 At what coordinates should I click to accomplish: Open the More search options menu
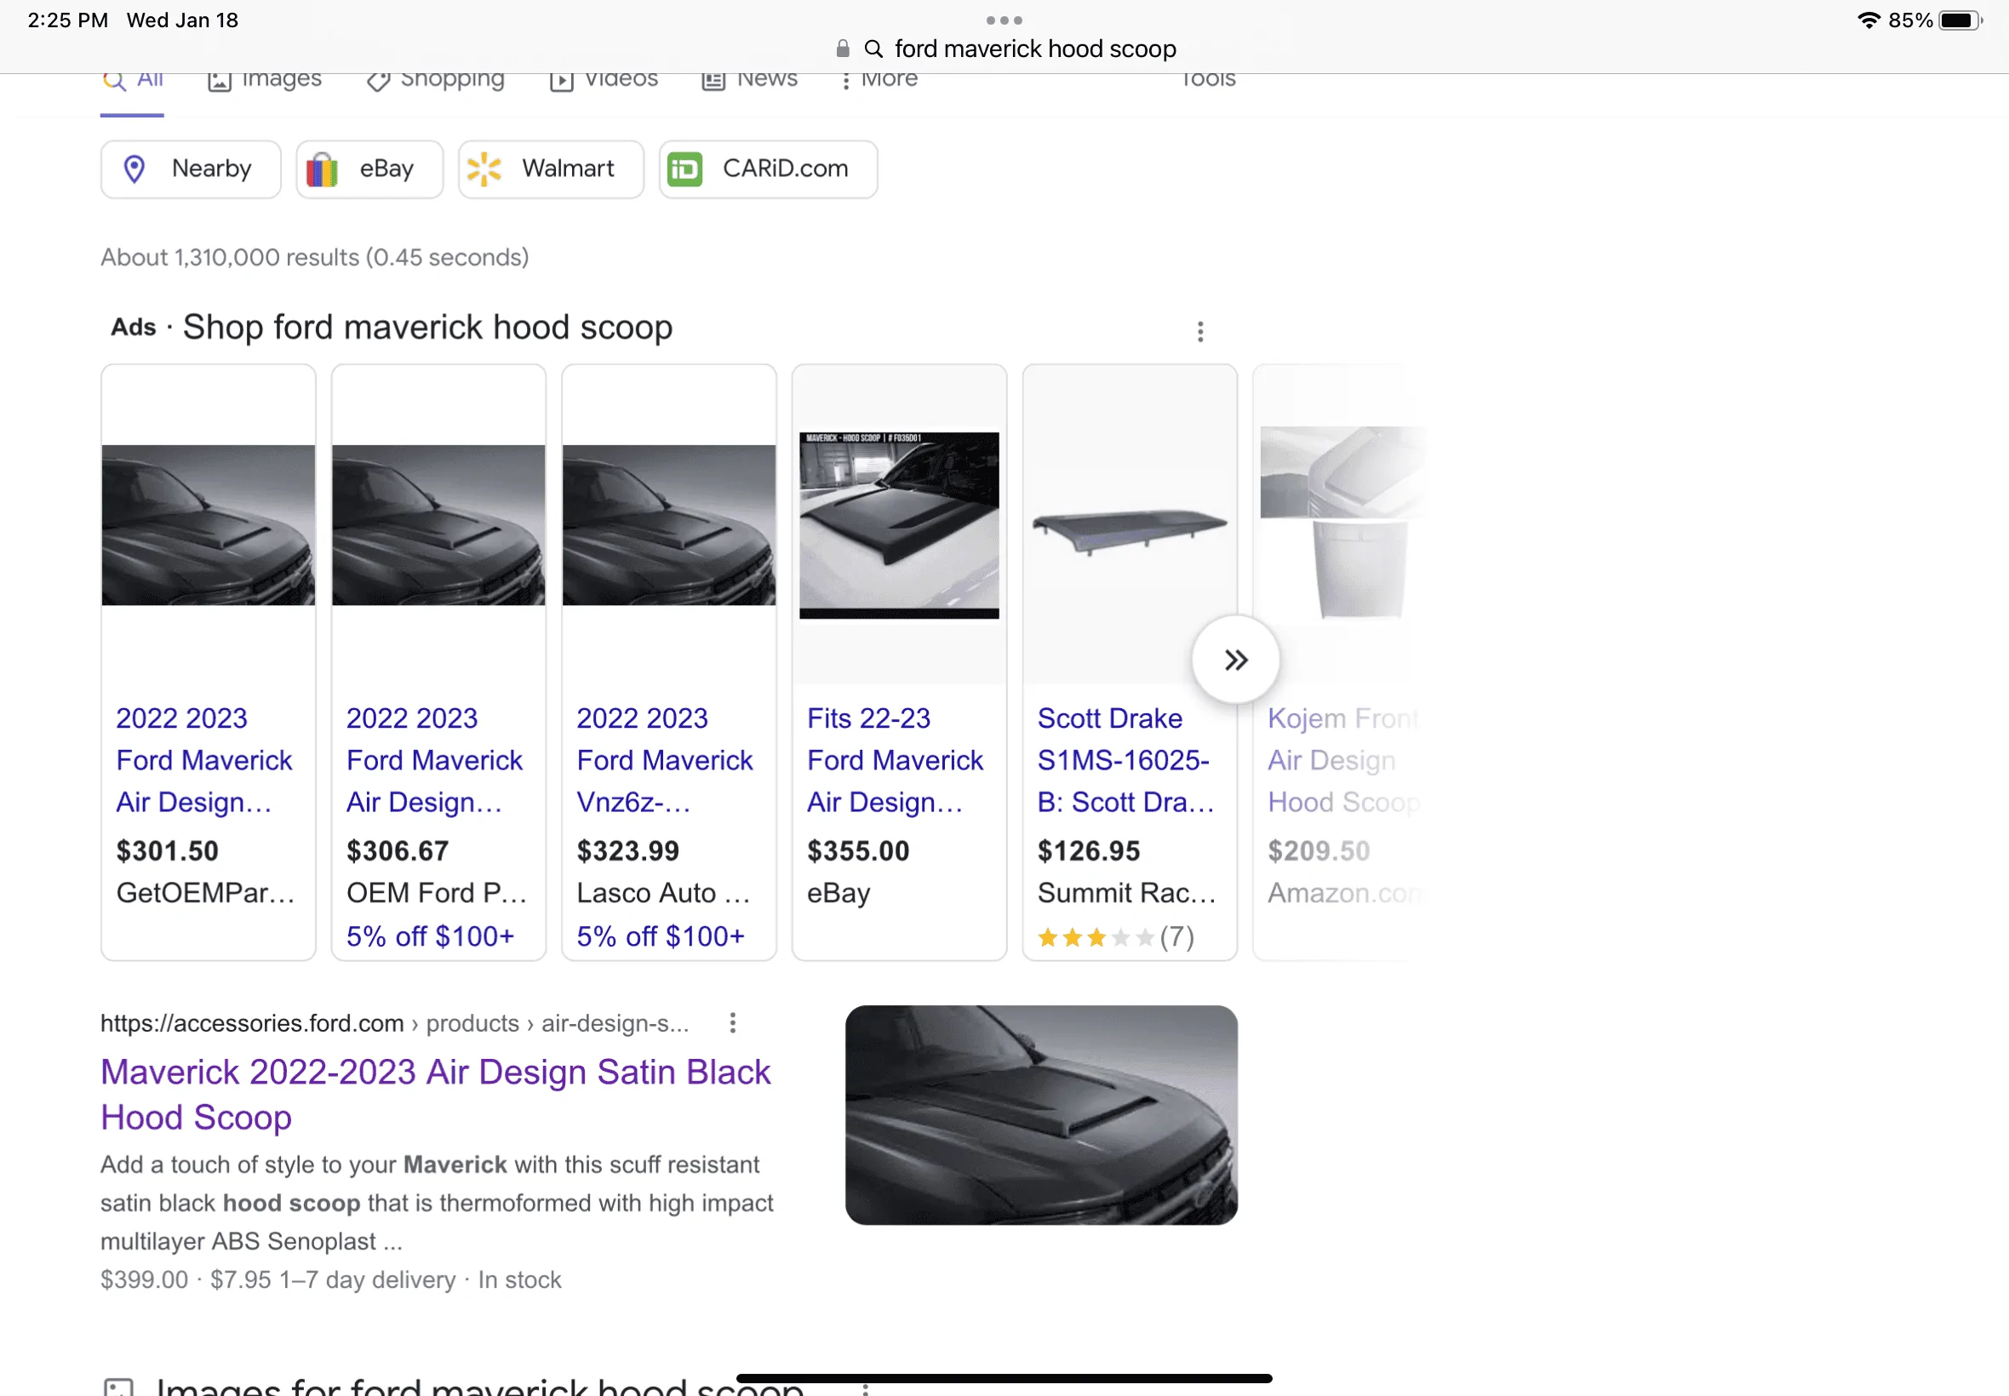coord(879,80)
